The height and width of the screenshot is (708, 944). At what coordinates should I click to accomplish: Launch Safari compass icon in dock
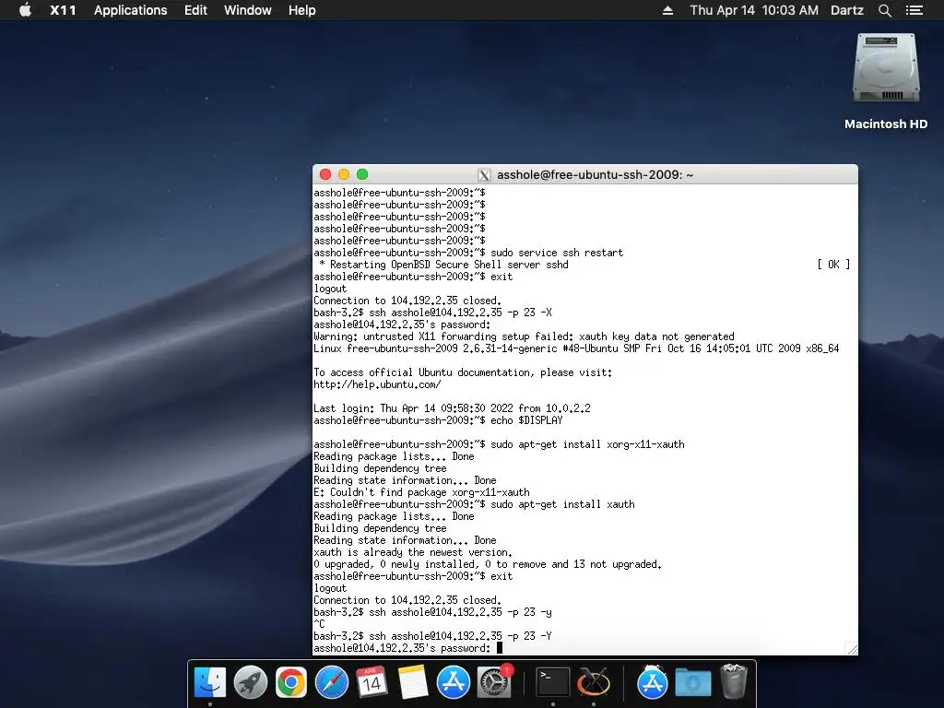[x=332, y=682]
